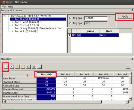Select the Port 0-4 column header
Screen dimensions: 134x110
121,74
